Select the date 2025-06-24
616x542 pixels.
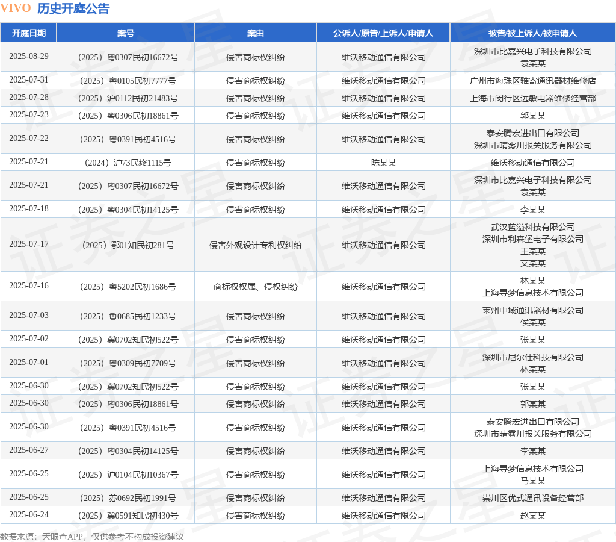click(x=29, y=514)
